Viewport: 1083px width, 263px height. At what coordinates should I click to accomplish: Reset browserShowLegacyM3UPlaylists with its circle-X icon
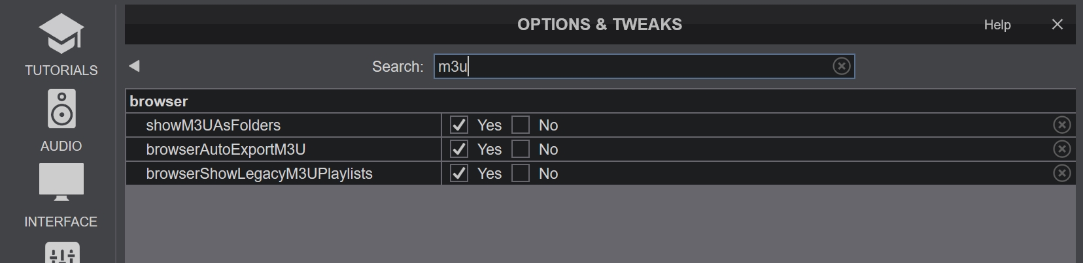click(1062, 173)
